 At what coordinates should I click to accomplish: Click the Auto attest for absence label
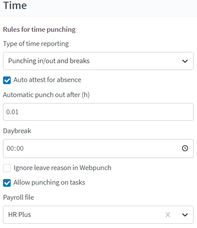coord(47,80)
